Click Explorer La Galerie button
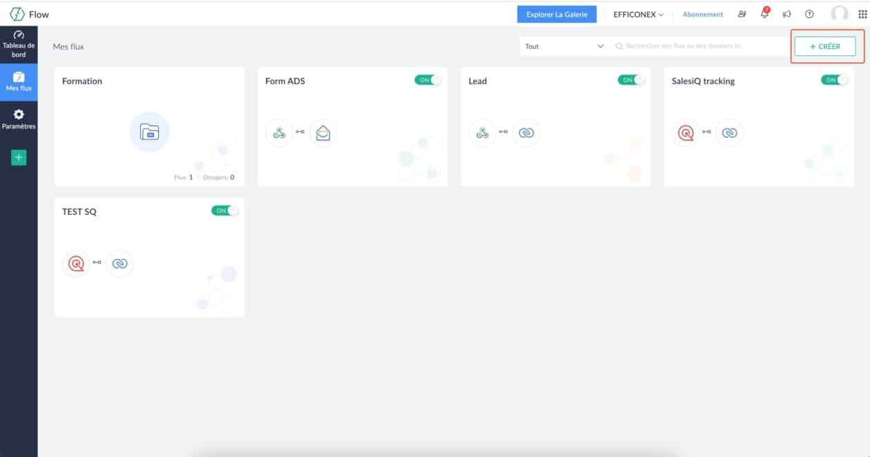 coord(557,14)
